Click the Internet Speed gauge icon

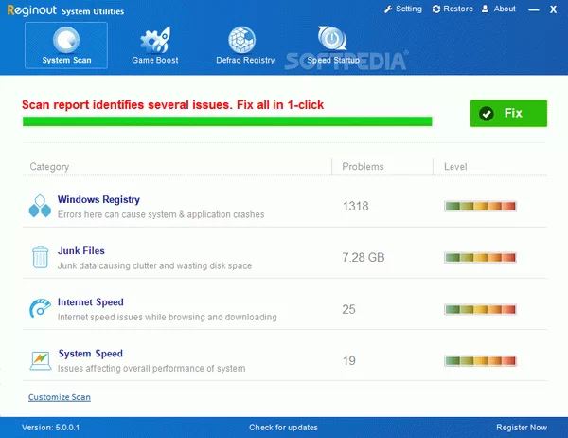[x=40, y=308]
